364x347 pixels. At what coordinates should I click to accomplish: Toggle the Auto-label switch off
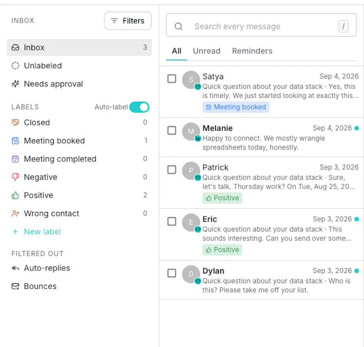[x=139, y=107]
